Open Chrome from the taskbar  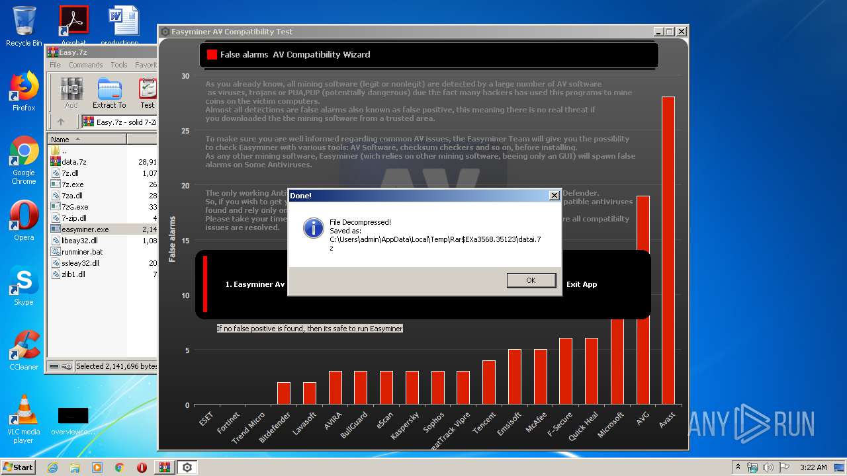point(120,467)
